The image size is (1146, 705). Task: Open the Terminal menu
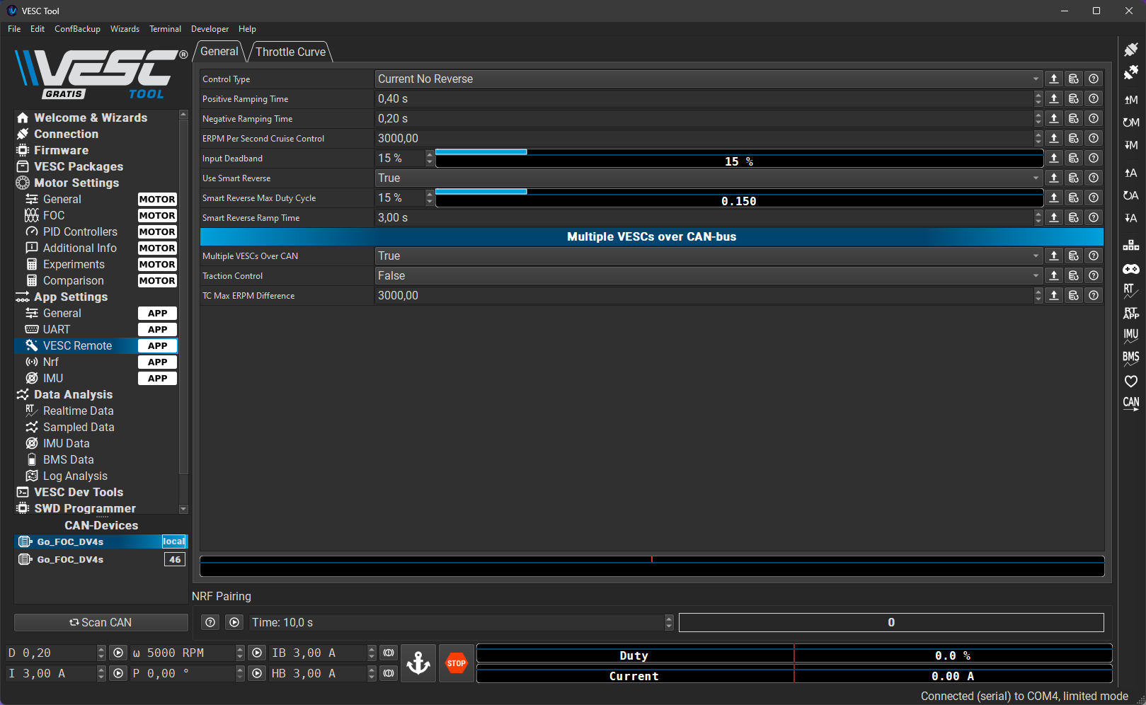click(165, 29)
